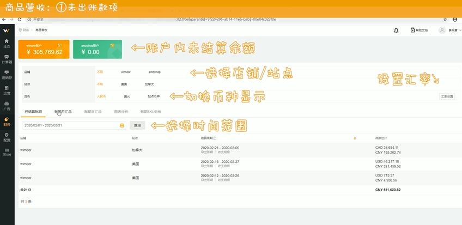The width and height of the screenshot is (462, 225).
Task: Switch currency display to 站点币种
Action: (x=154, y=96)
